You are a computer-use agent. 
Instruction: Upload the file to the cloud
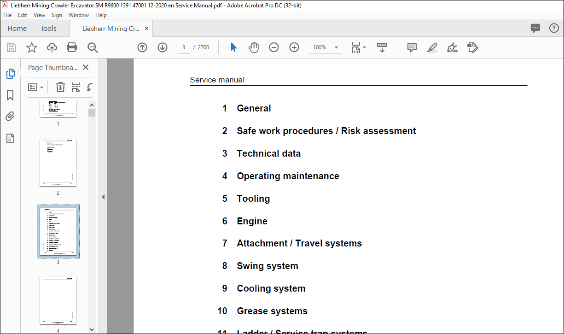[x=52, y=47]
